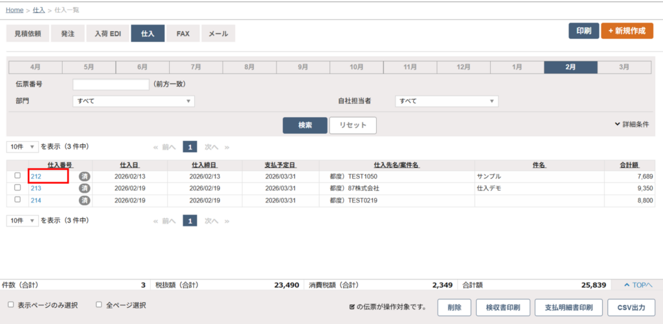Open the 自社担当者 dropdown
Image resolution: width=663 pixels, height=324 pixels.
point(446,101)
